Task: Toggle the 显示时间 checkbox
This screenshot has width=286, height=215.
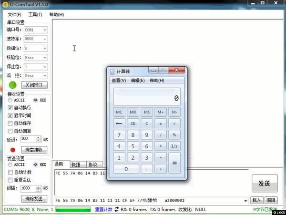Action: (x=10, y=115)
